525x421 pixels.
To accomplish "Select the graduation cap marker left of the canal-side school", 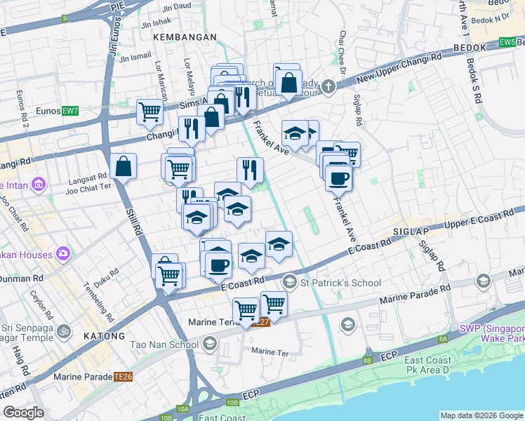I will click(x=251, y=257).
